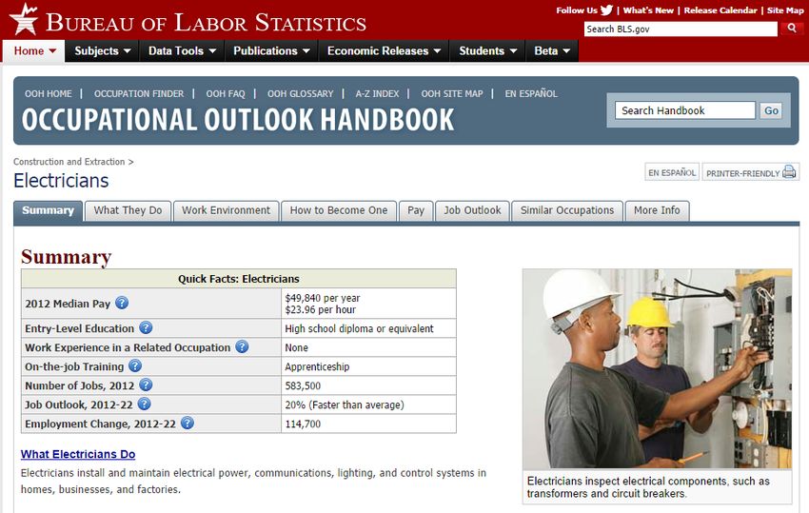809x513 pixels.
Task: Click the OOH HOME link
Action: [x=49, y=94]
